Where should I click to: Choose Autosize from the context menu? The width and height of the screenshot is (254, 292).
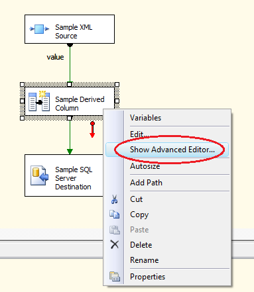pyautogui.click(x=167, y=166)
